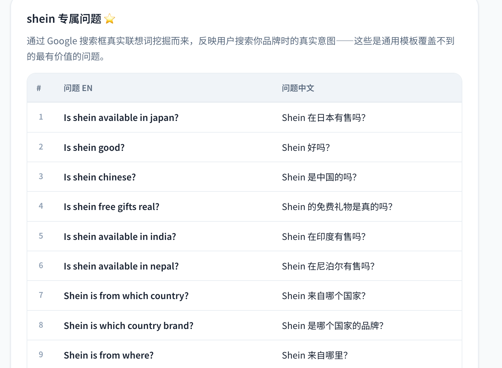
Task: Click row number 4 in the table
Action: [x=41, y=206]
